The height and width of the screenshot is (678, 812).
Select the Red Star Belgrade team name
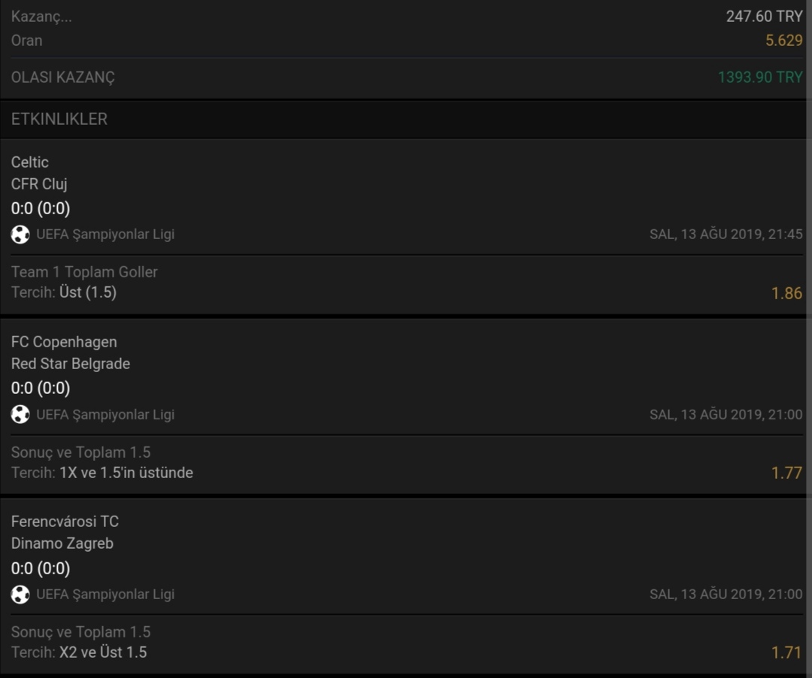point(71,364)
